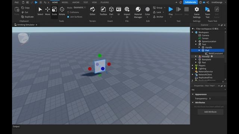Click the new file icon
The height and width of the screenshot is (134, 239).
pyautogui.click(x=23, y=3)
